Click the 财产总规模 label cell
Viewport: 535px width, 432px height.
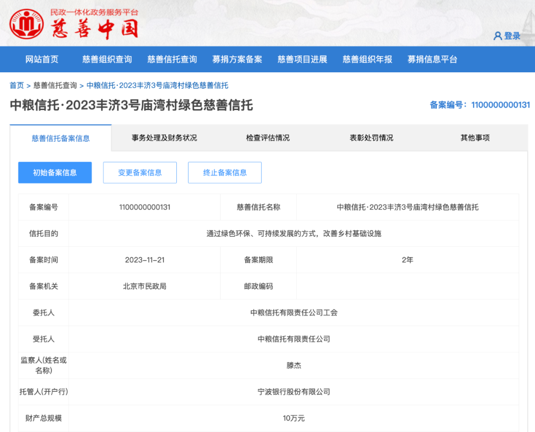click(44, 418)
